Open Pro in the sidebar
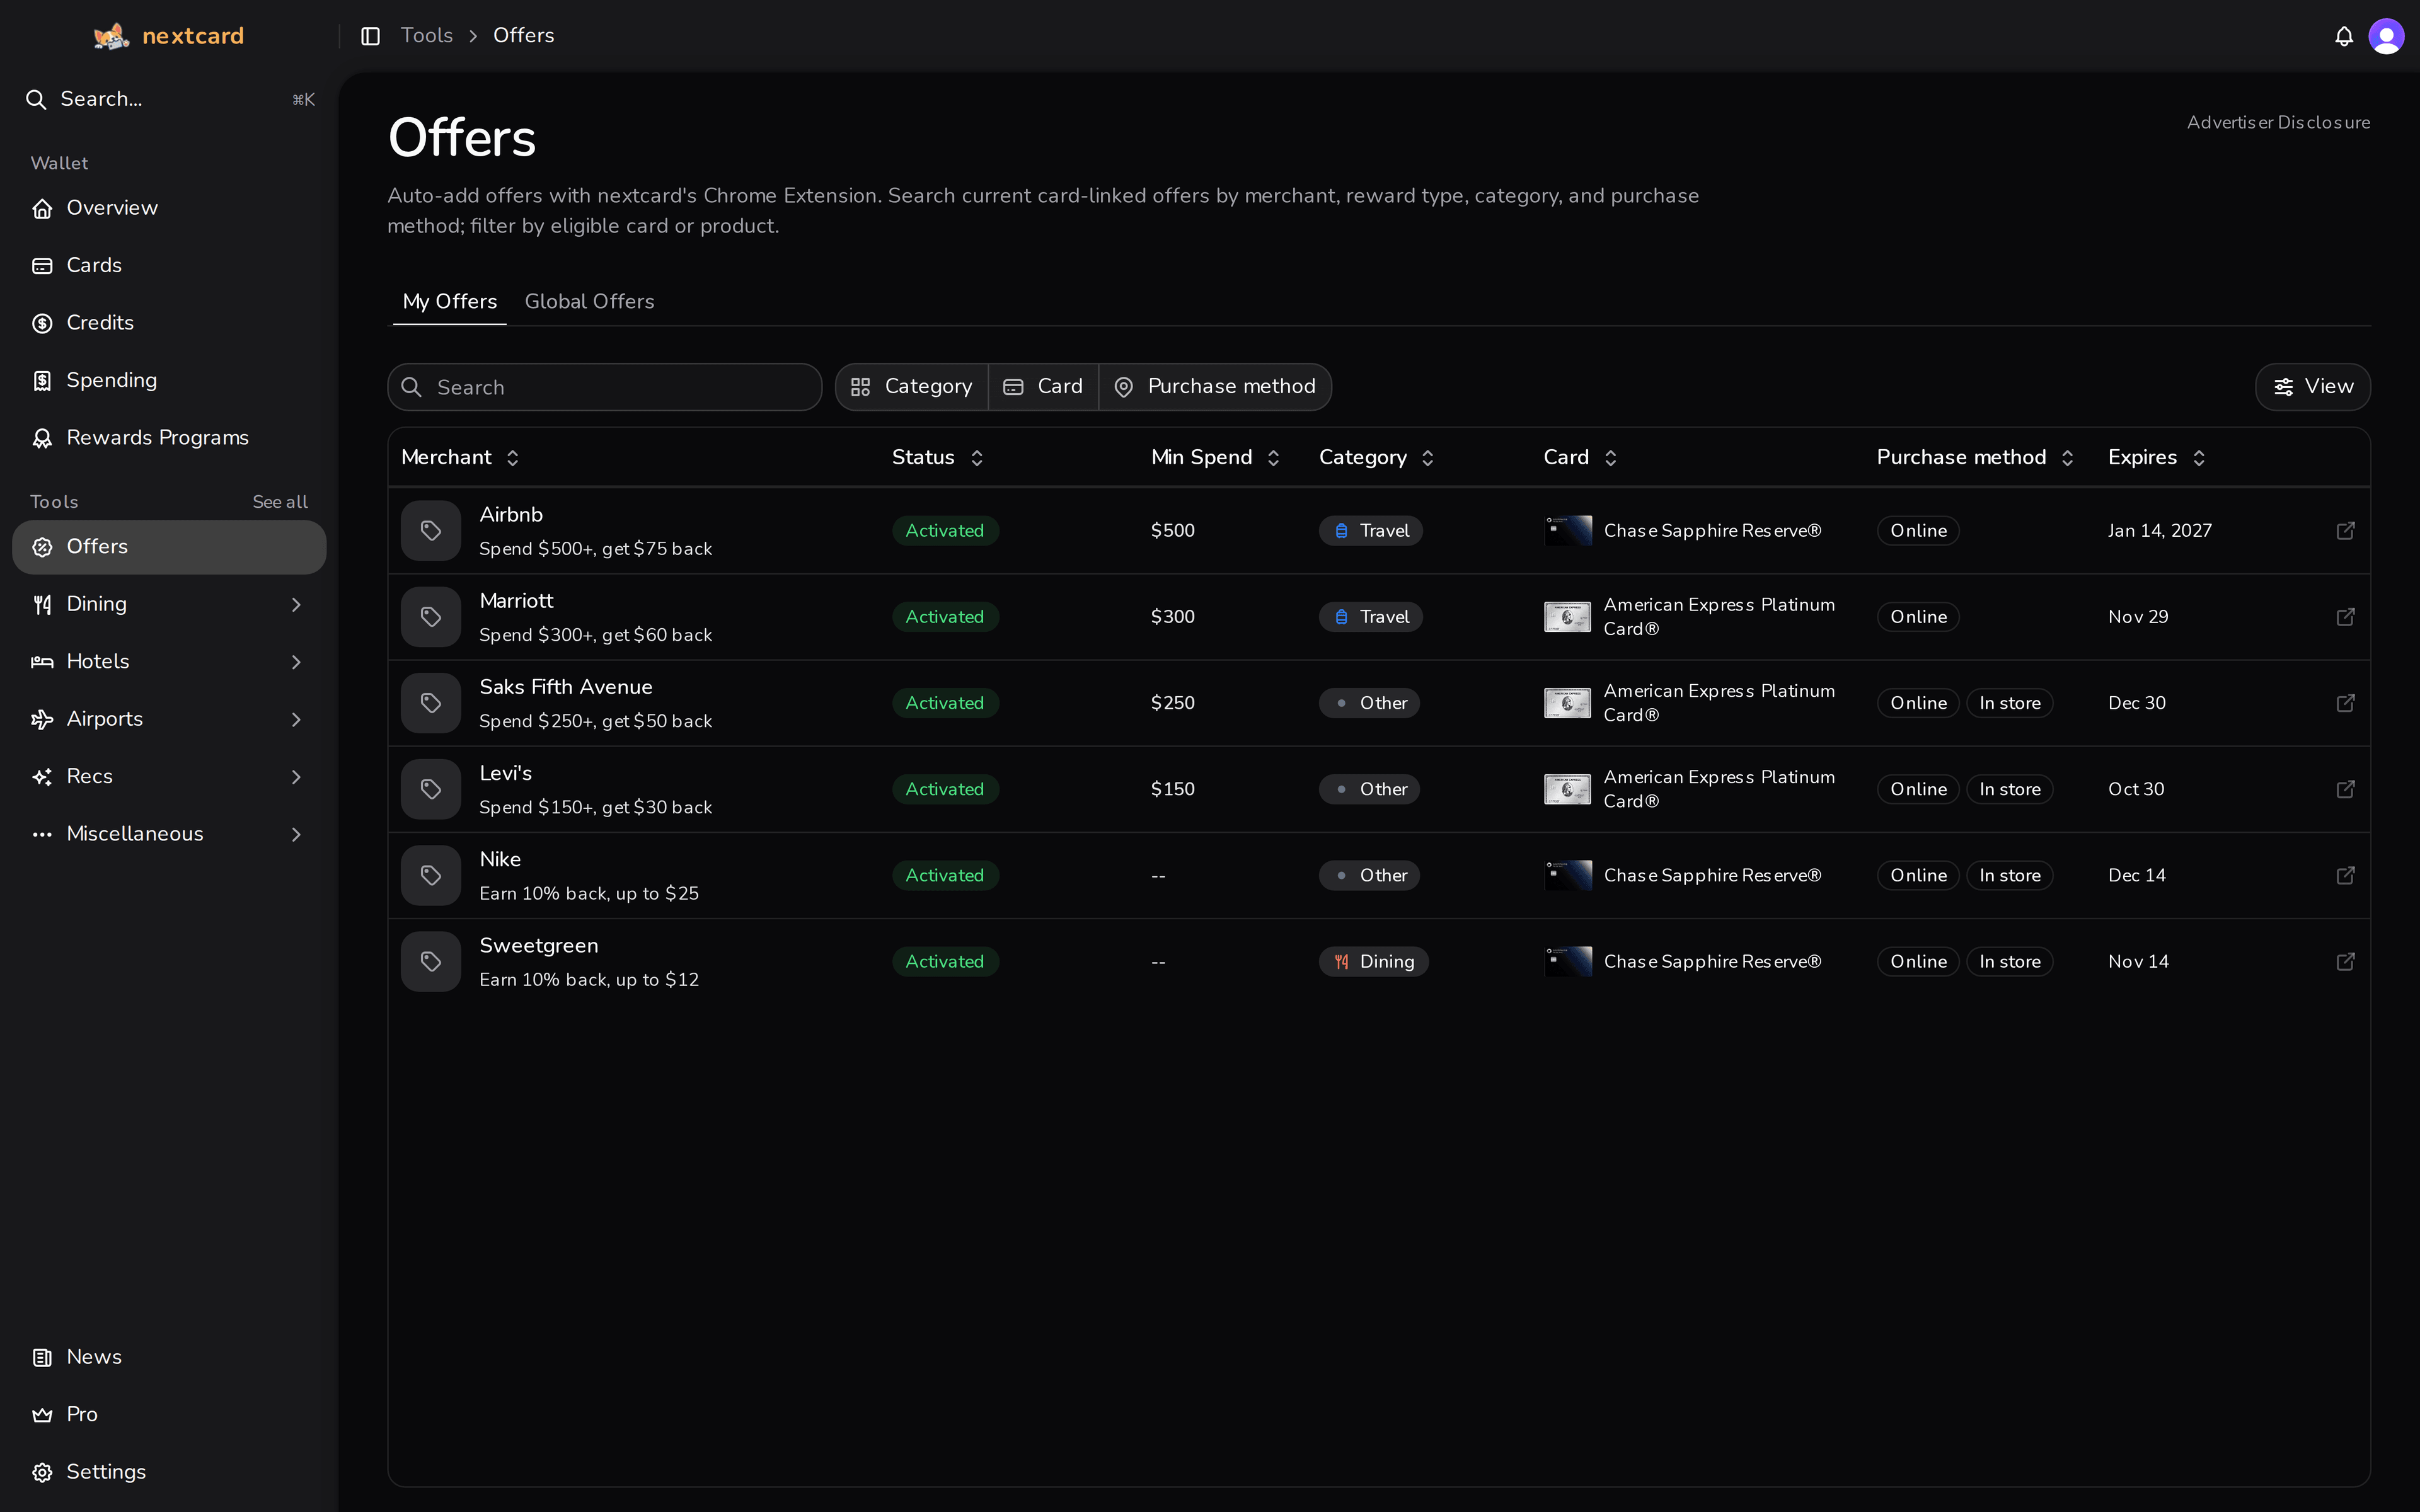This screenshot has width=2420, height=1512. pos(169,1415)
